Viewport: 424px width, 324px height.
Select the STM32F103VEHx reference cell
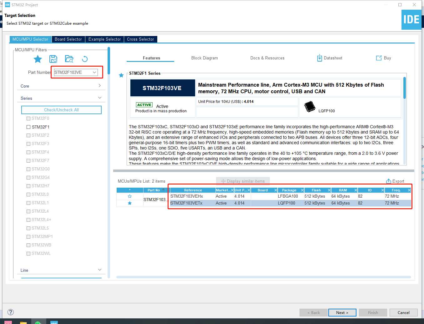point(192,196)
